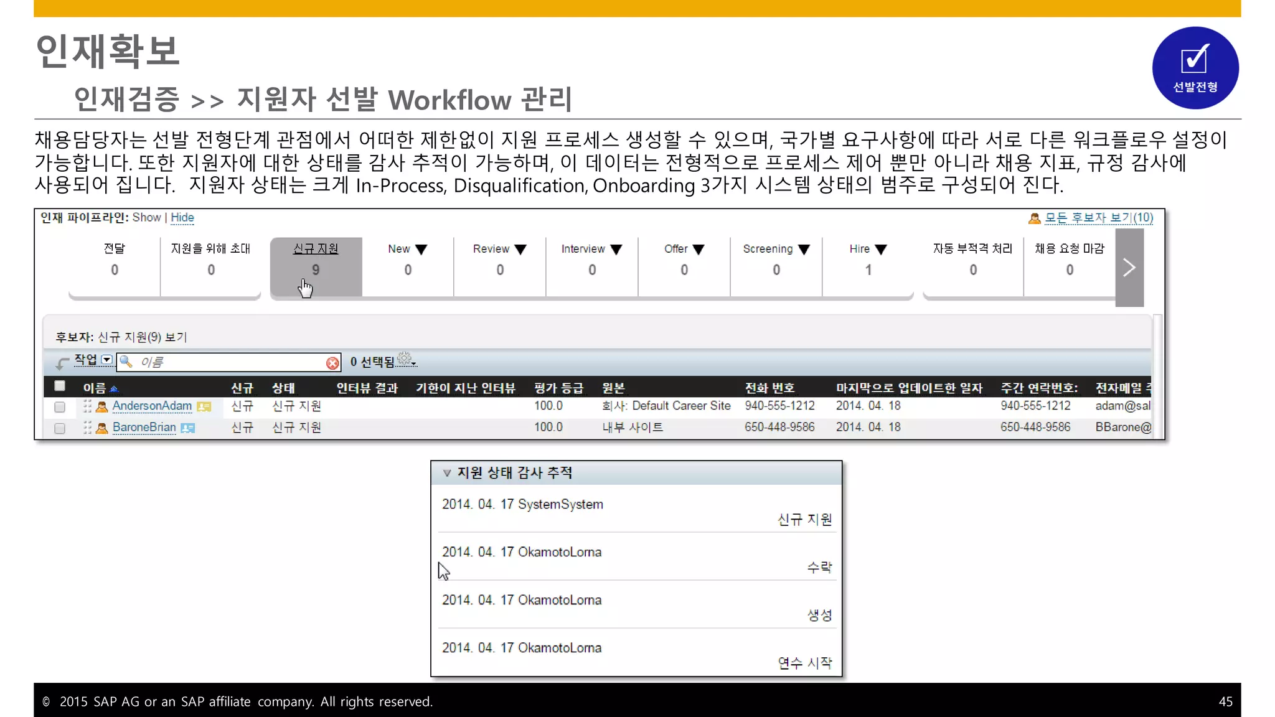The height and width of the screenshot is (717, 1275).
Task: Click the BBarone@ email cell
Action: (x=1123, y=427)
